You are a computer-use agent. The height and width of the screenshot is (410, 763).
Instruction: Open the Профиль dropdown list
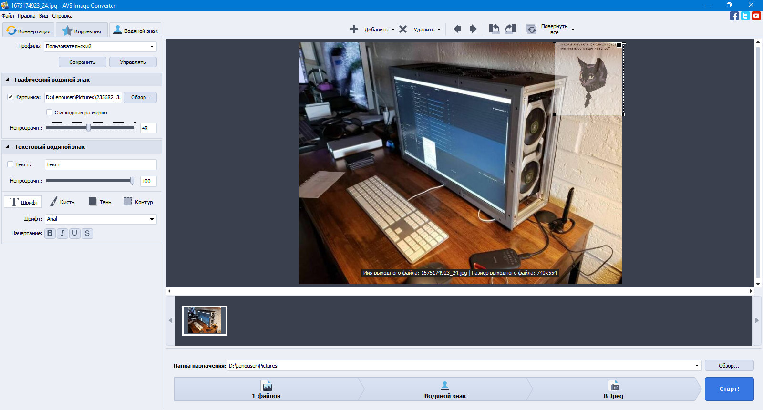(100, 46)
